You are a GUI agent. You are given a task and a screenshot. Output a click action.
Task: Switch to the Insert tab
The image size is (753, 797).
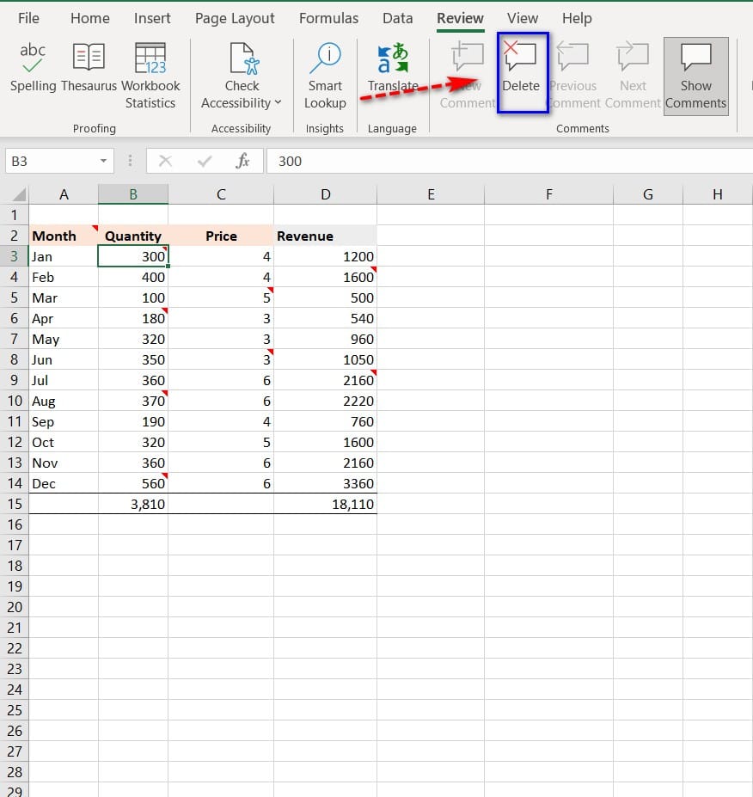click(152, 18)
